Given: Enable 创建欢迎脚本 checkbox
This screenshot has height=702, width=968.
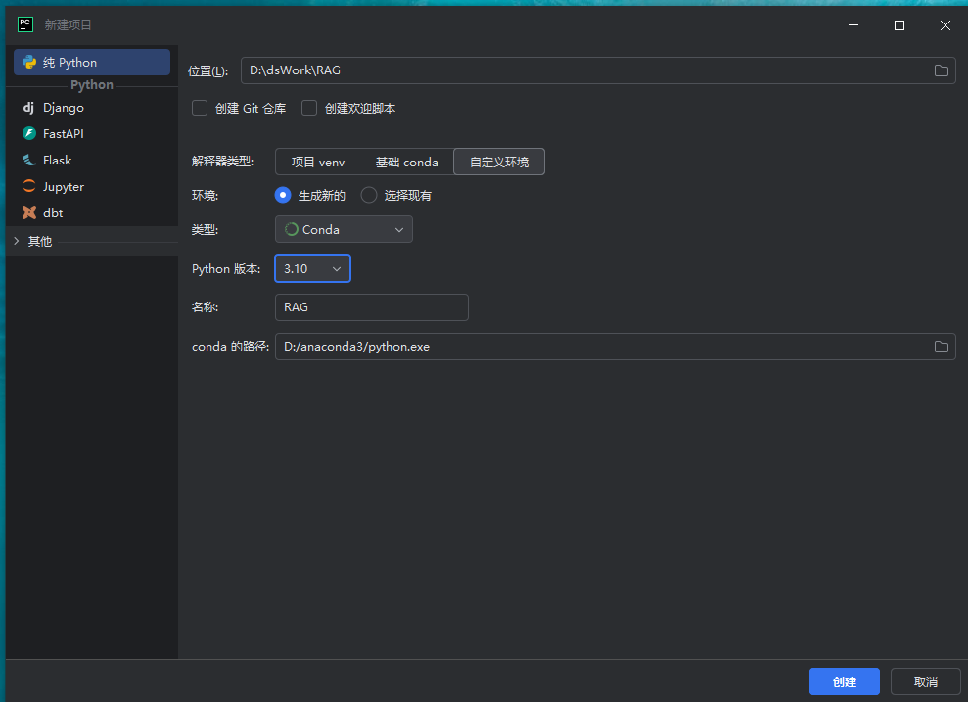Looking at the screenshot, I should pos(309,108).
